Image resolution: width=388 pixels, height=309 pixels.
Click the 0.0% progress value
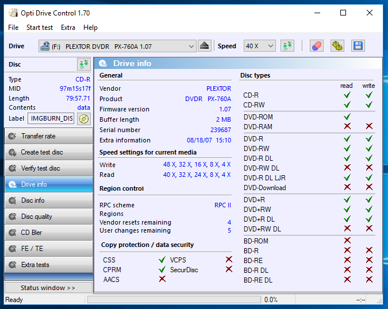(271, 300)
